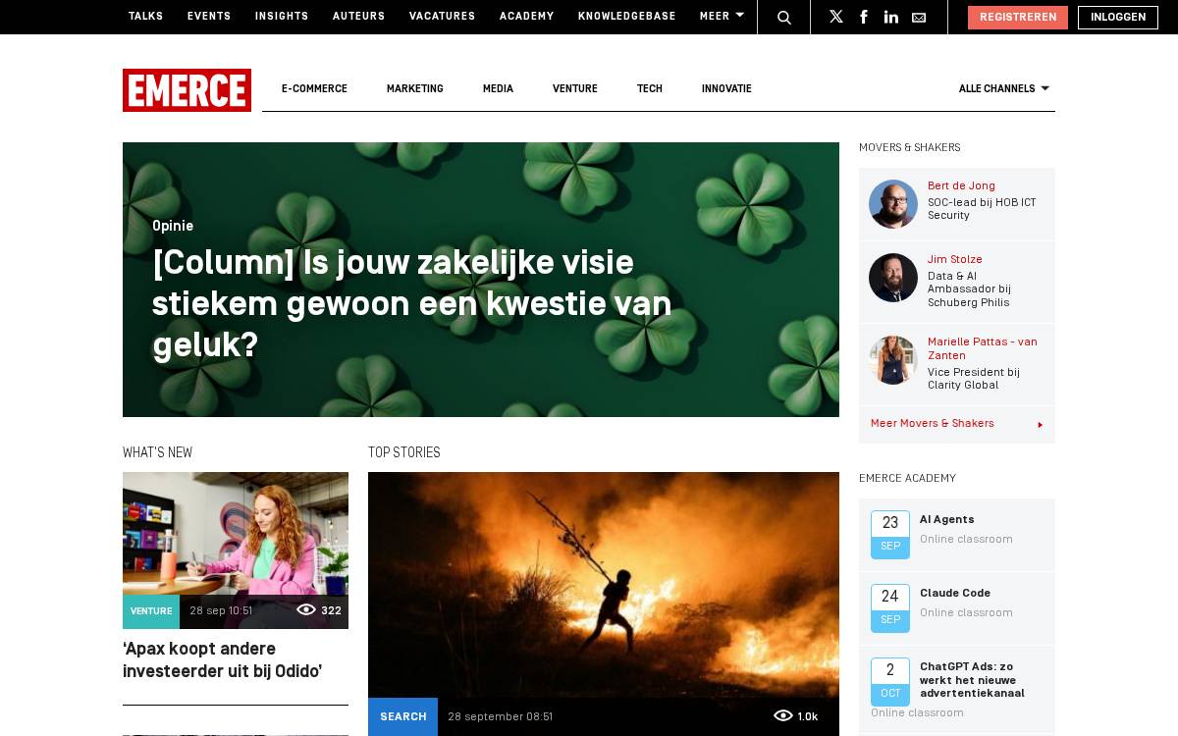
Task: Click the eye views icon showing 322
Action: coord(306,609)
